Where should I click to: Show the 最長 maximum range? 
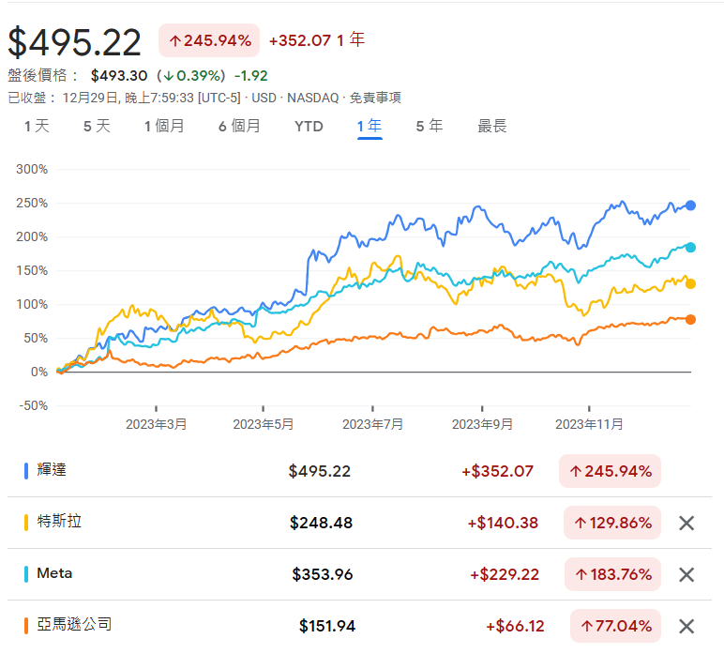[492, 126]
